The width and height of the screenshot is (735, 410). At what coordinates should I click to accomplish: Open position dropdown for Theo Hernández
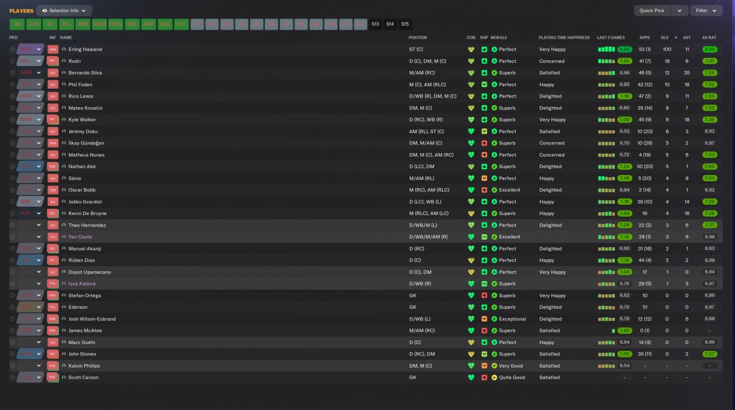click(x=30, y=225)
